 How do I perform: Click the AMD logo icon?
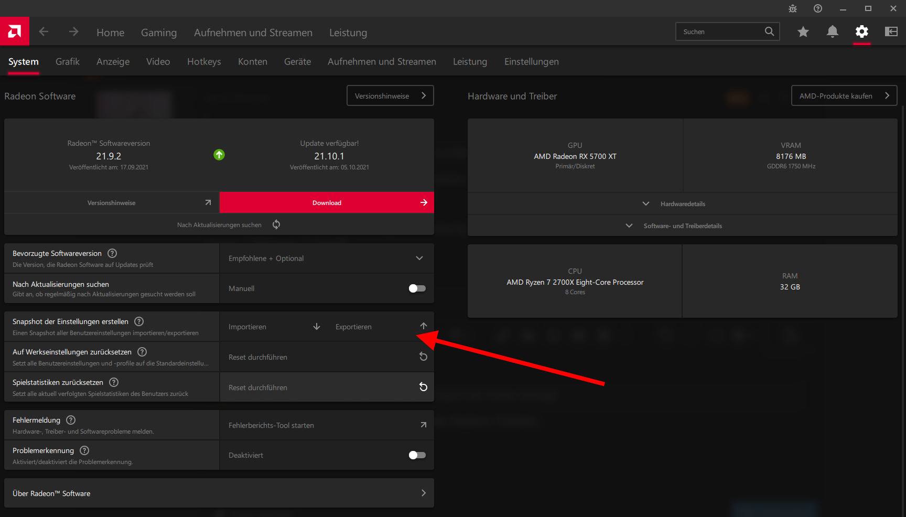15,31
